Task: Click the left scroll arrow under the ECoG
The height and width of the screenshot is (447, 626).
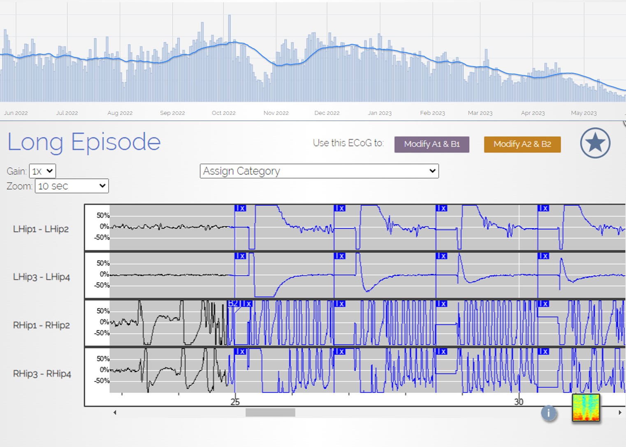Action: [115, 412]
